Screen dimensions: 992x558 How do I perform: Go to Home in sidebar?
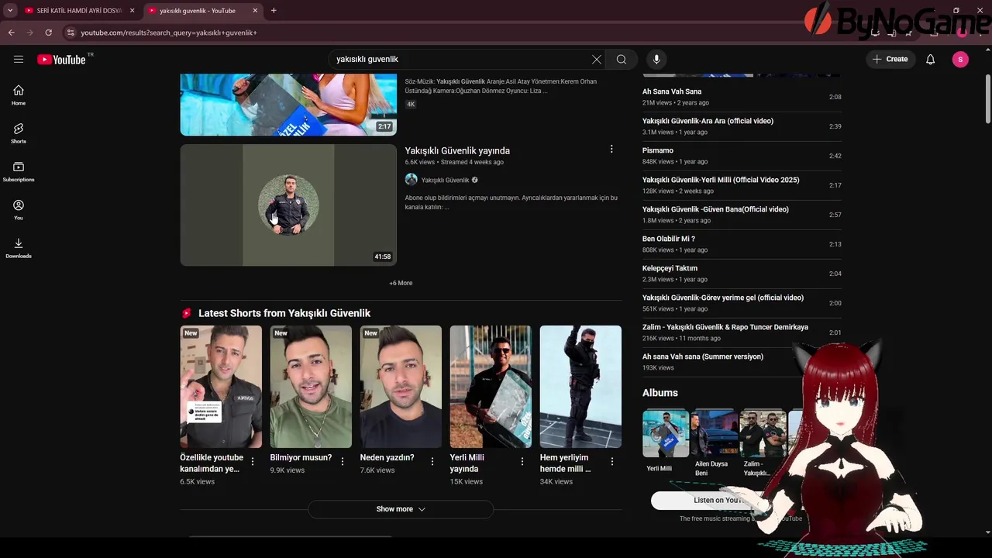19,95
